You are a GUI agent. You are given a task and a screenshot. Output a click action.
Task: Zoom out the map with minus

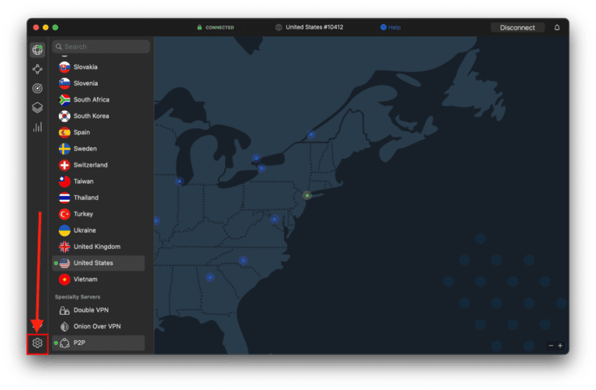point(550,345)
